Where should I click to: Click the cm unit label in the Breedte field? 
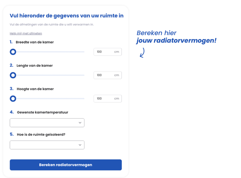point(117,52)
